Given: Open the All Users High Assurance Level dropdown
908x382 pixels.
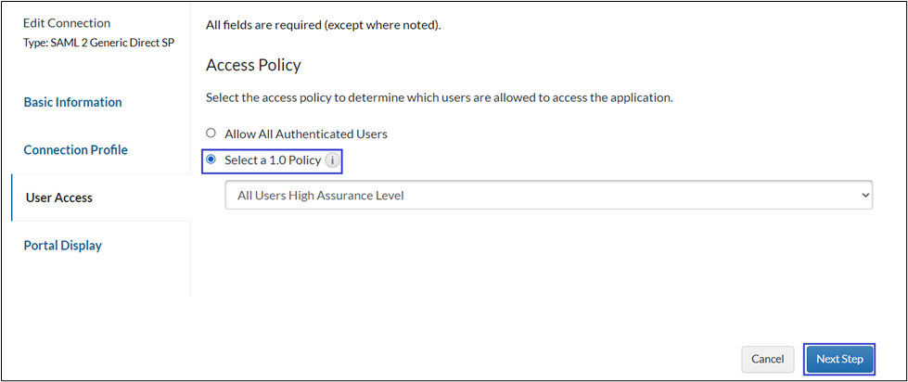Looking at the screenshot, I should pyautogui.click(x=548, y=195).
